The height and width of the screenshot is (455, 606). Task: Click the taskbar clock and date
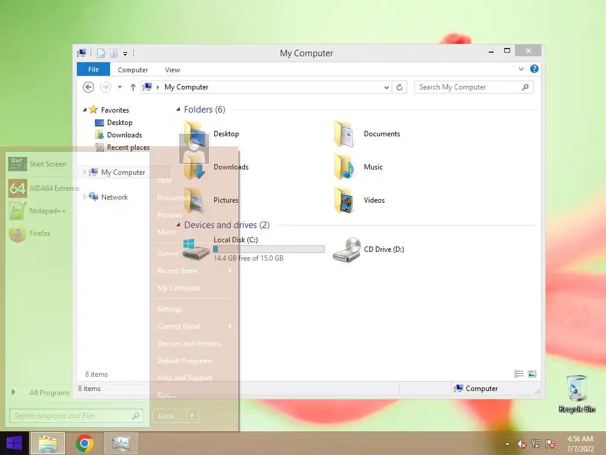[x=580, y=444]
